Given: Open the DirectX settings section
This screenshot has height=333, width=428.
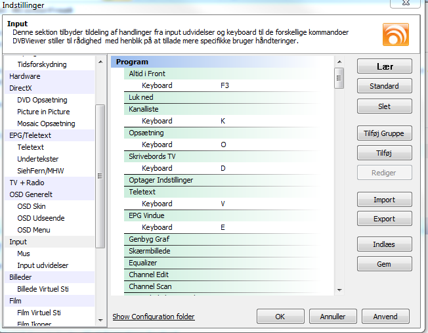Looking at the screenshot, I should point(50,88).
